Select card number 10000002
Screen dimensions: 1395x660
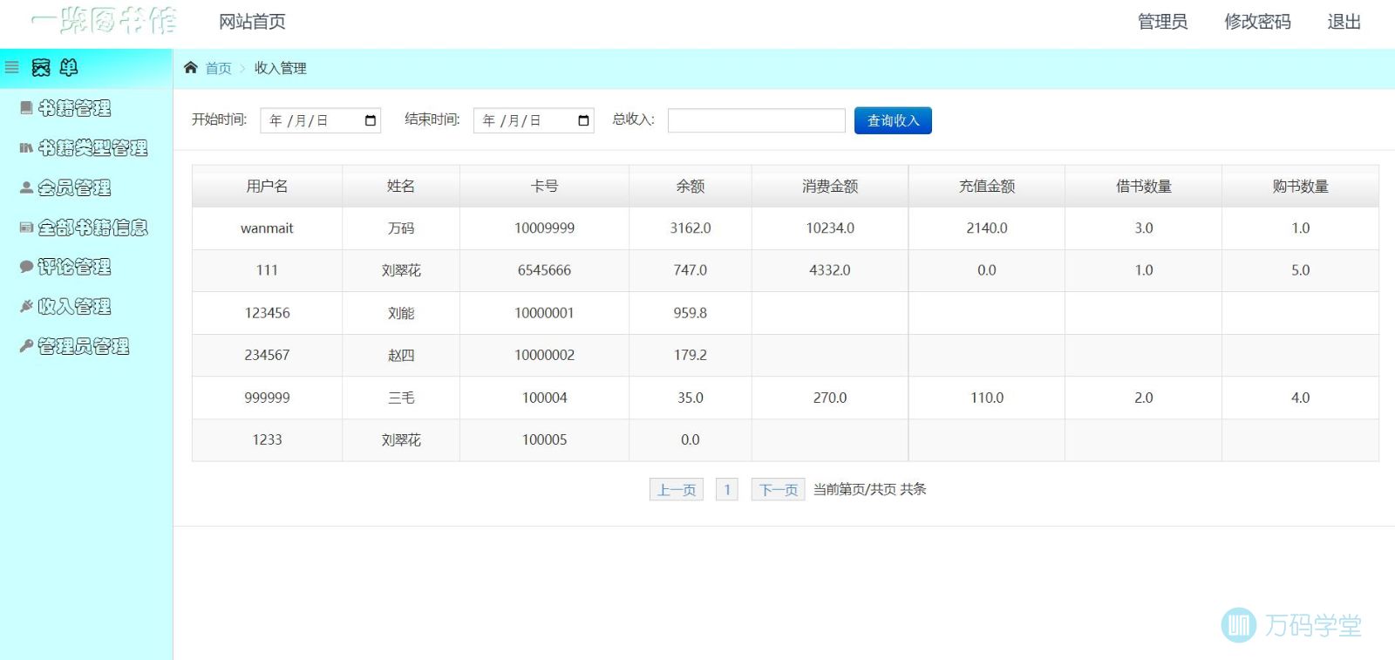click(545, 355)
